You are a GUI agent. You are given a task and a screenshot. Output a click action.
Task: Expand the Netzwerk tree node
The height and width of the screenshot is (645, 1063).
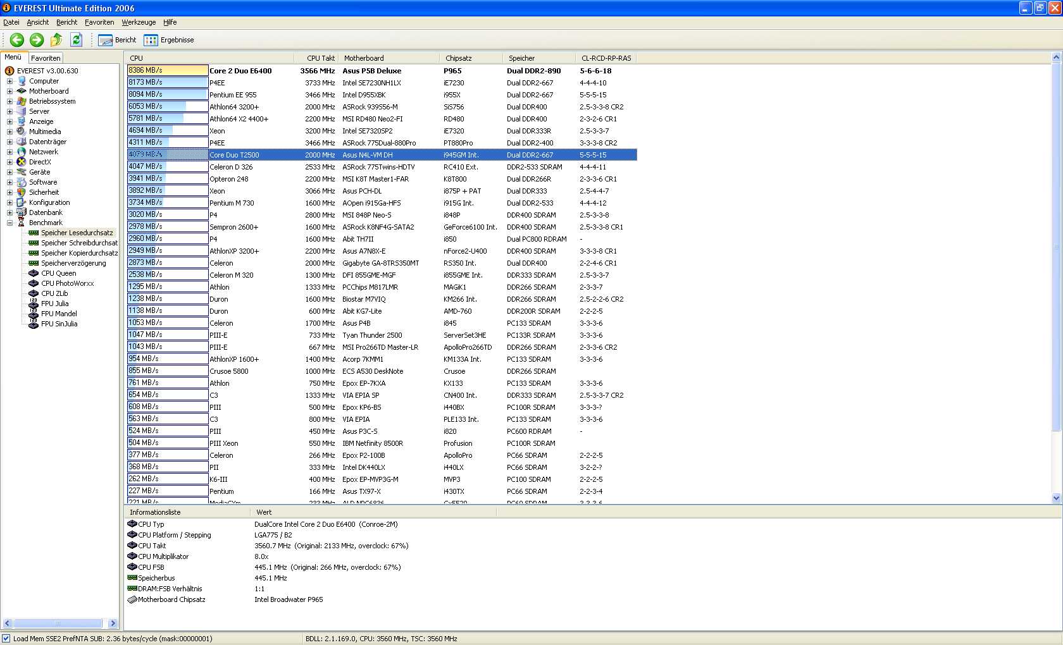tap(9, 152)
